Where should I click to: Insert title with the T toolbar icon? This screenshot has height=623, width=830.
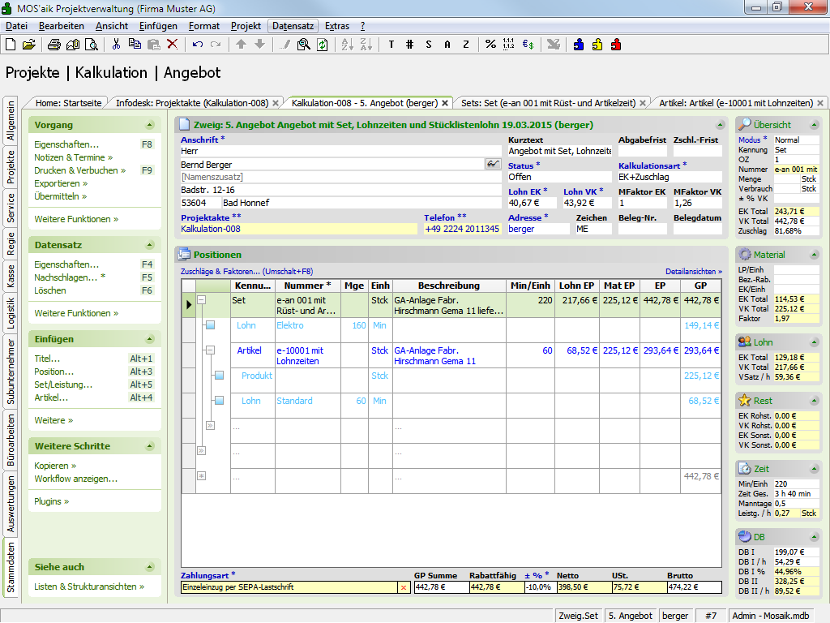[x=391, y=45]
